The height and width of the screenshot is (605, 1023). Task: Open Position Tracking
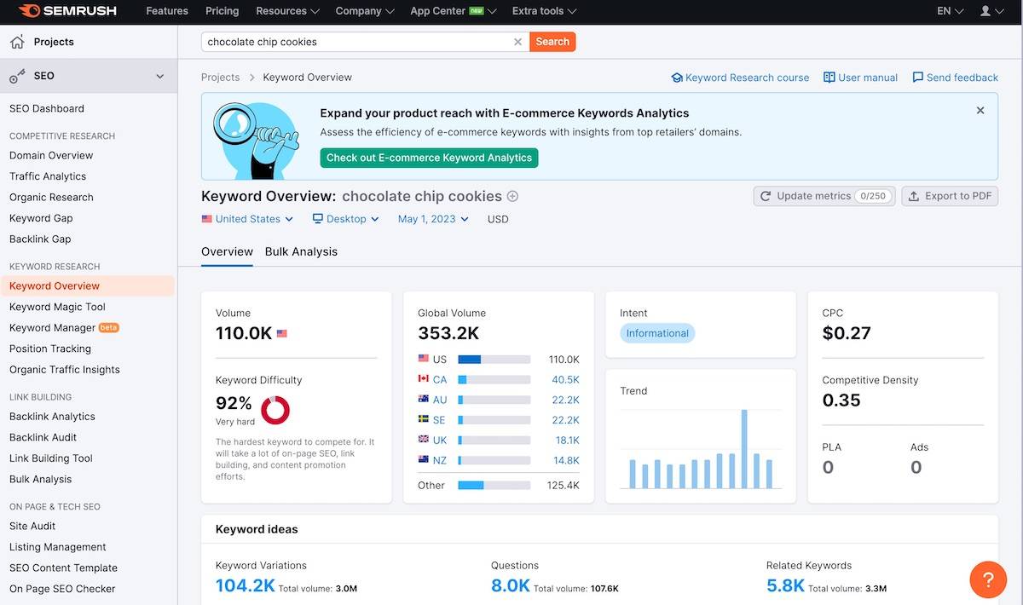[x=50, y=349]
